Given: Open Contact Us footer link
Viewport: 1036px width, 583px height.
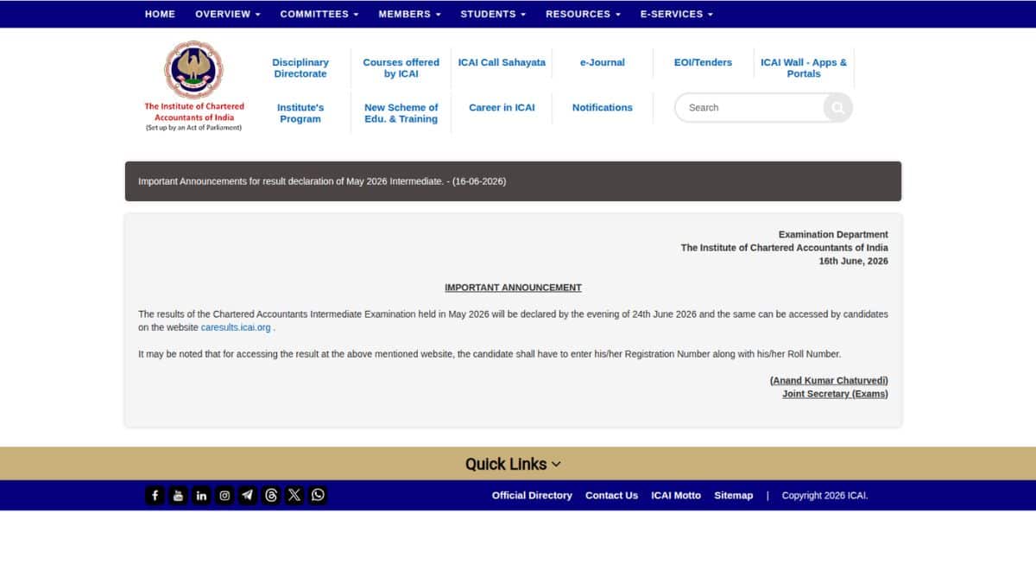Looking at the screenshot, I should (x=611, y=495).
